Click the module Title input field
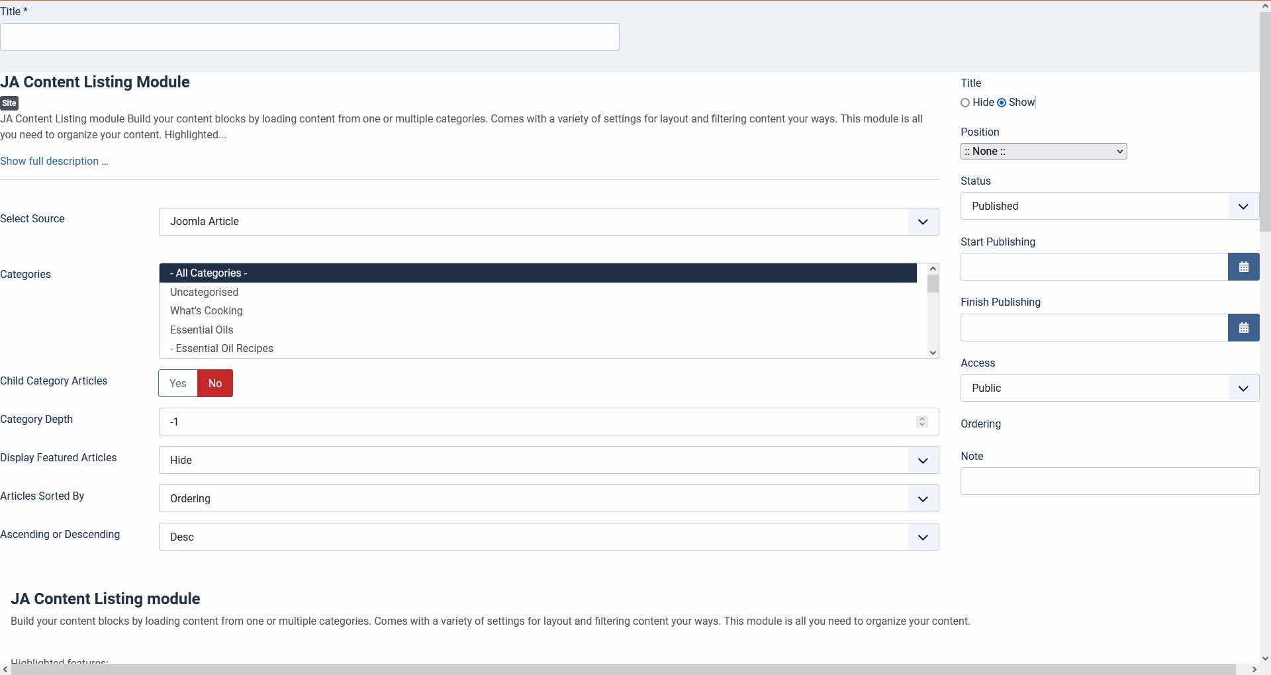Viewport: 1271px width, 675px height. click(310, 37)
